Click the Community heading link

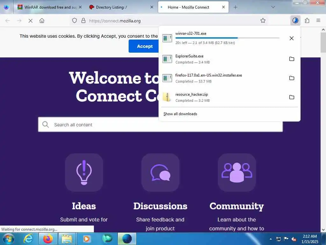pyautogui.click(x=237, y=206)
